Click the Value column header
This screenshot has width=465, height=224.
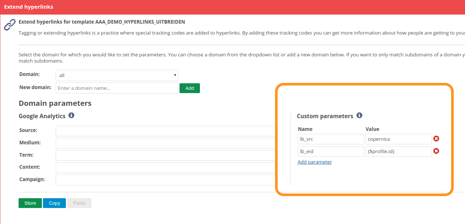pos(373,129)
